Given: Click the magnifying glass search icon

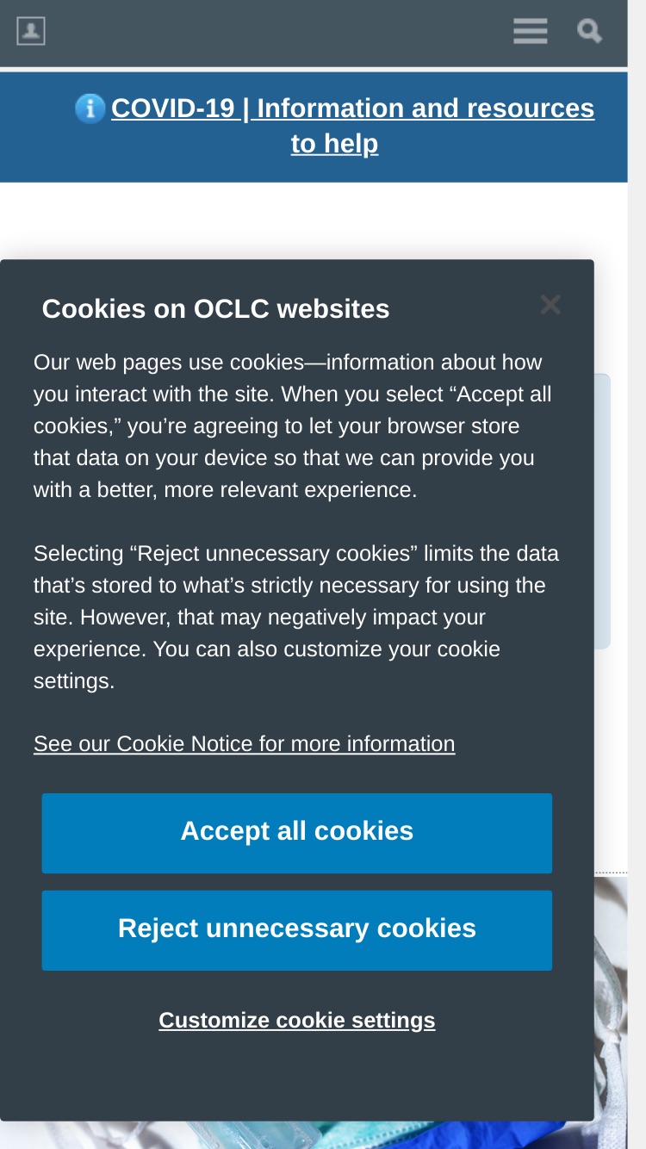Looking at the screenshot, I should (589, 31).
